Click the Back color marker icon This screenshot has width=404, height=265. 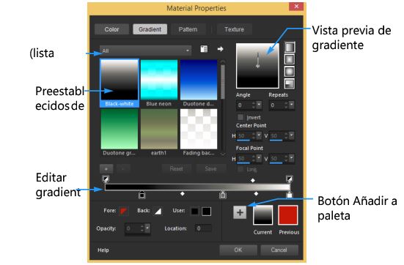(158, 212)
